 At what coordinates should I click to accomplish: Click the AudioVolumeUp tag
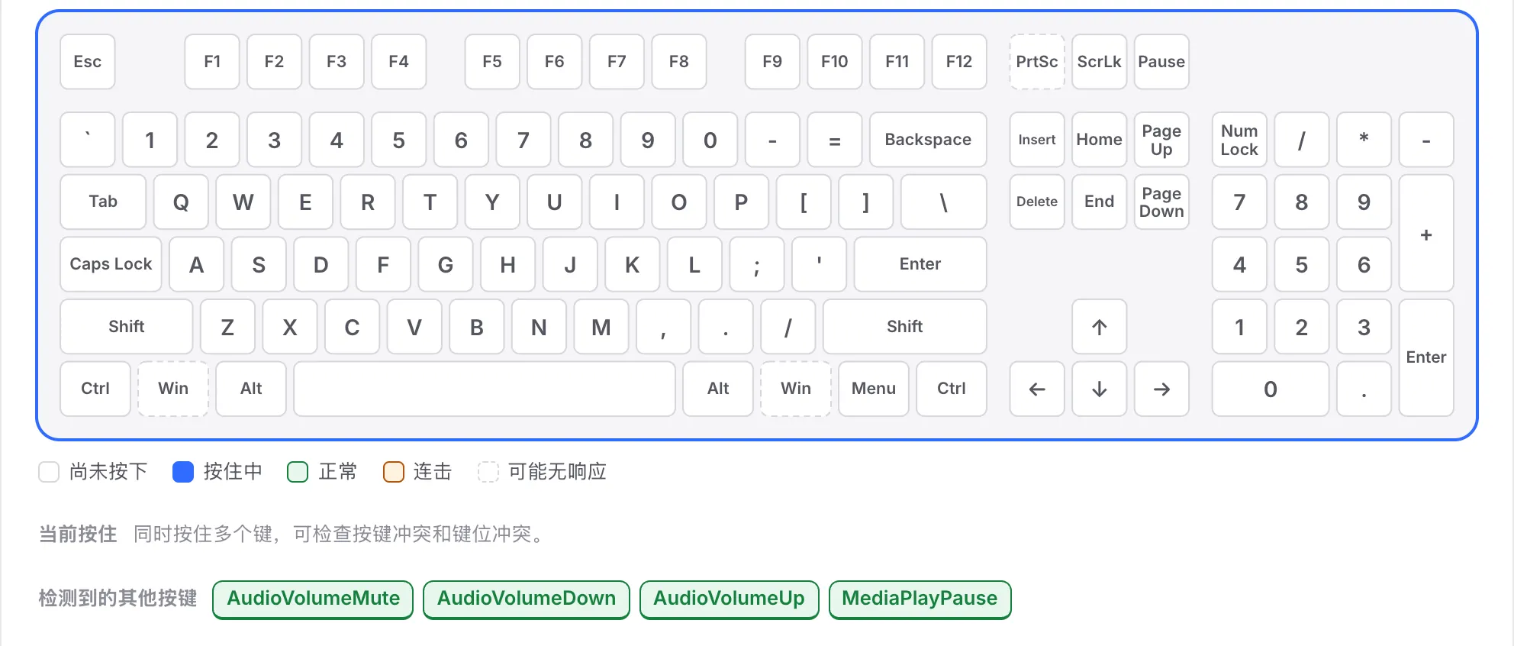(x=729, y=600)
